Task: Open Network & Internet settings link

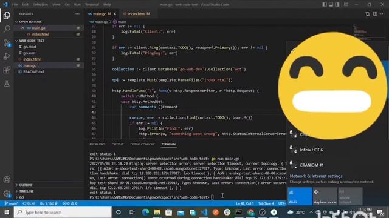Action: click(316, 176)
